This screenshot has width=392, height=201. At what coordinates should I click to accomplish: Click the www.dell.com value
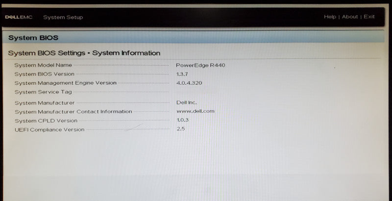coord(196,111)
